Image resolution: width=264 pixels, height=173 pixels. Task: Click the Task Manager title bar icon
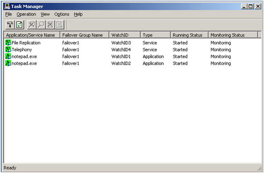[6, 6]
